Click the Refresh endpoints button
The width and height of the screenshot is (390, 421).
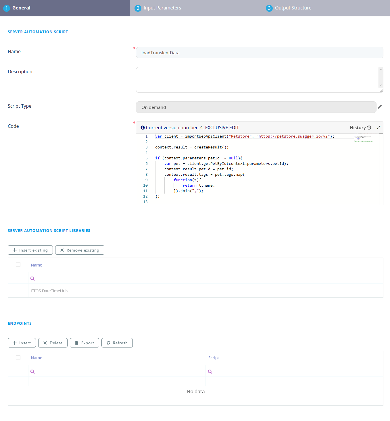[x=117, y=343]
